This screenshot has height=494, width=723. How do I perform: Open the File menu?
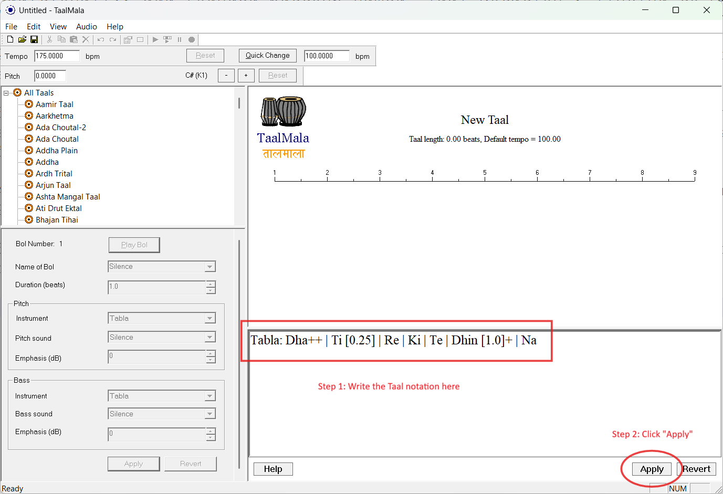click(x=11, y=27)
